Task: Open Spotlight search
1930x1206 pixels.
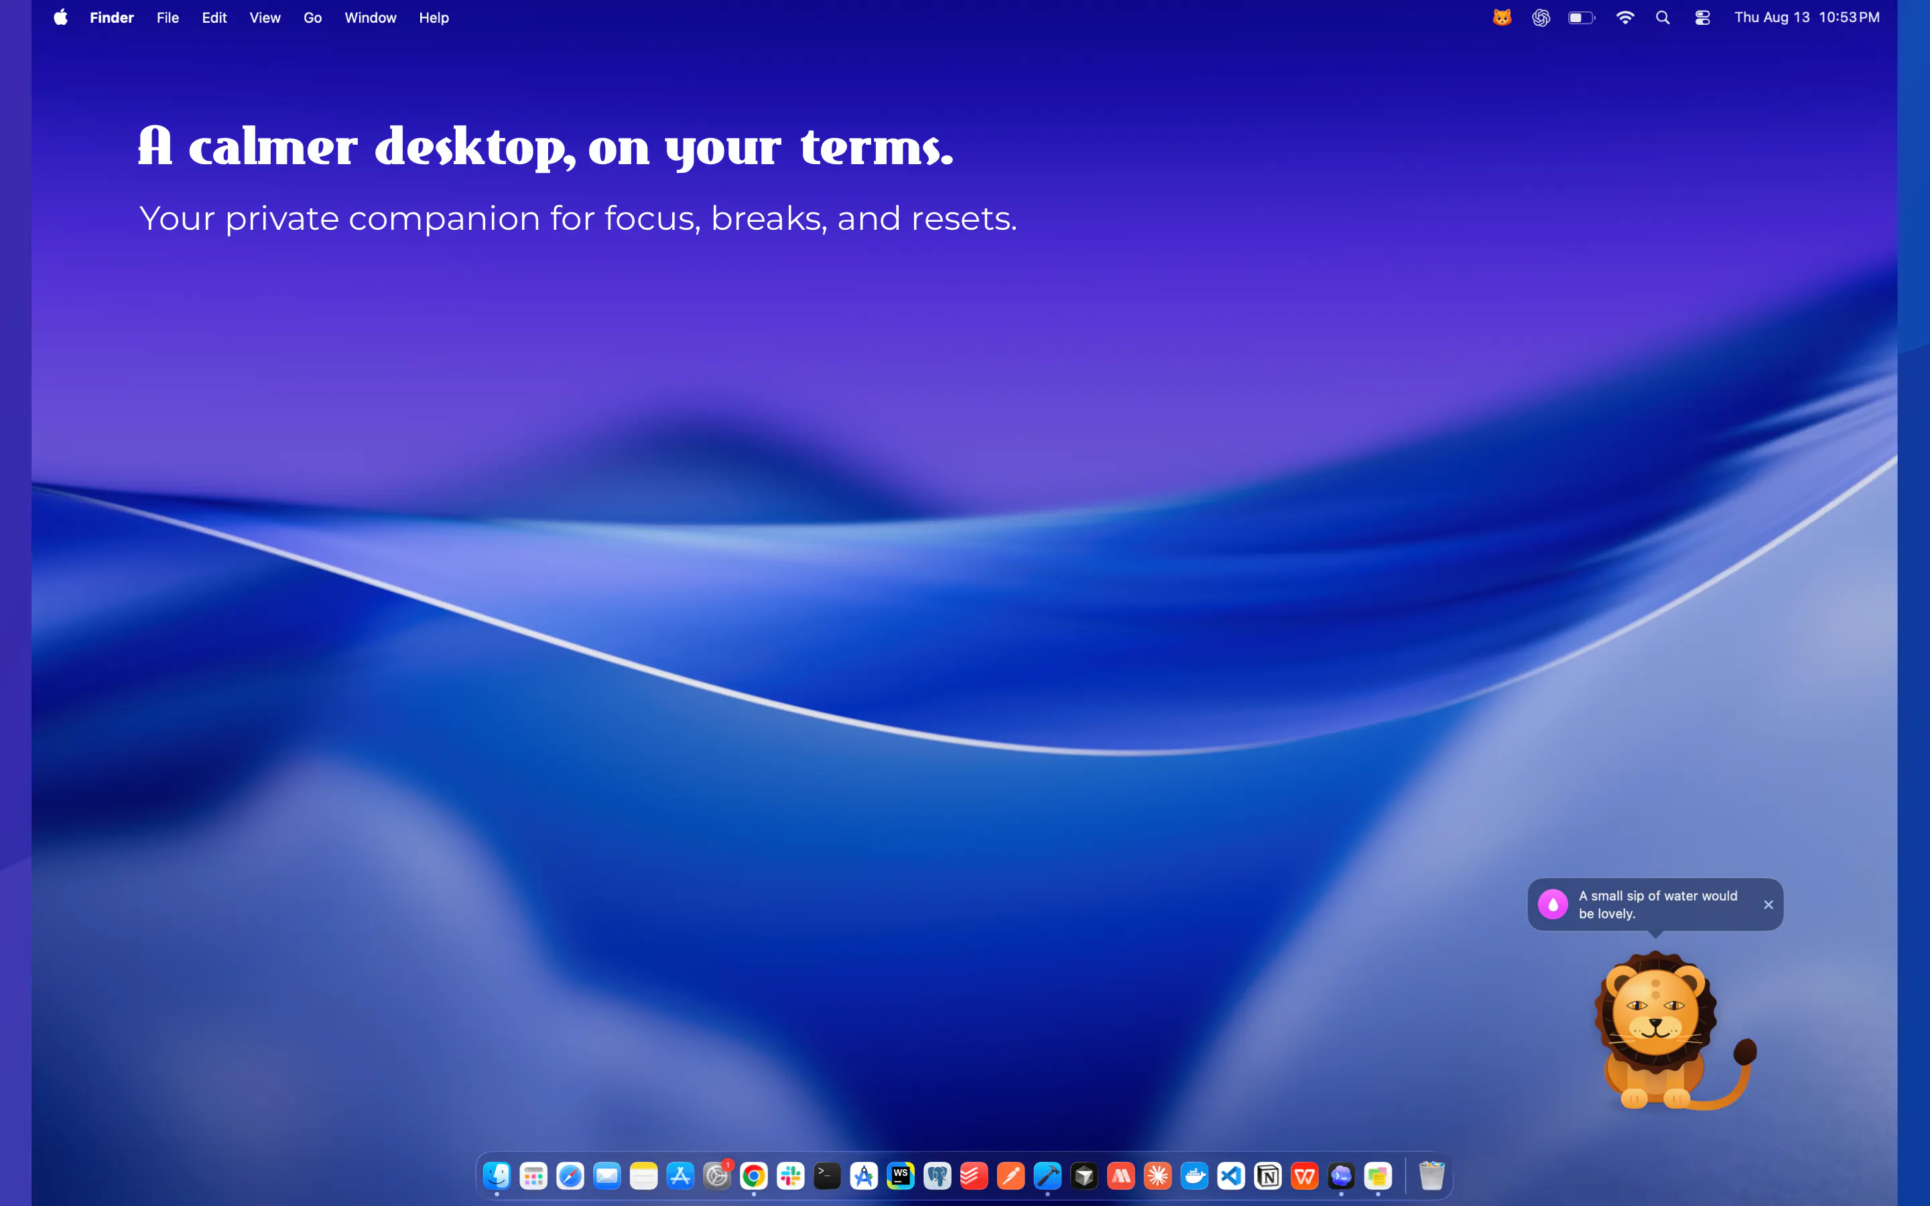Action: tap(1663, 17)
